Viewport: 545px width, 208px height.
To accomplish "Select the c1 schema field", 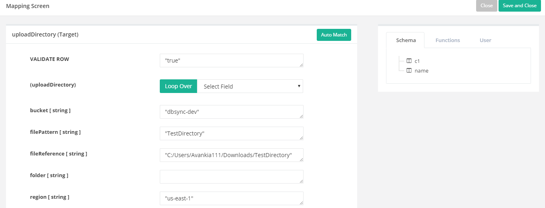I will click(417, 61).
